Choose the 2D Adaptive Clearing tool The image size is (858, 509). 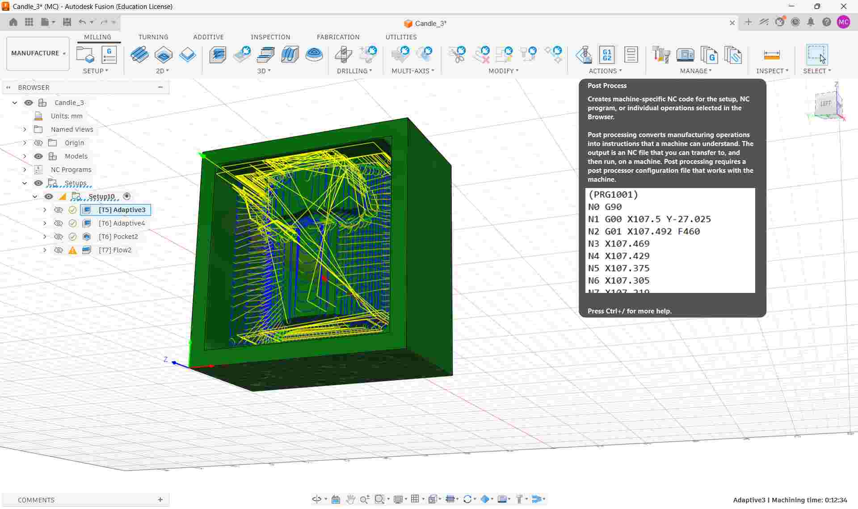pos(140,55)
